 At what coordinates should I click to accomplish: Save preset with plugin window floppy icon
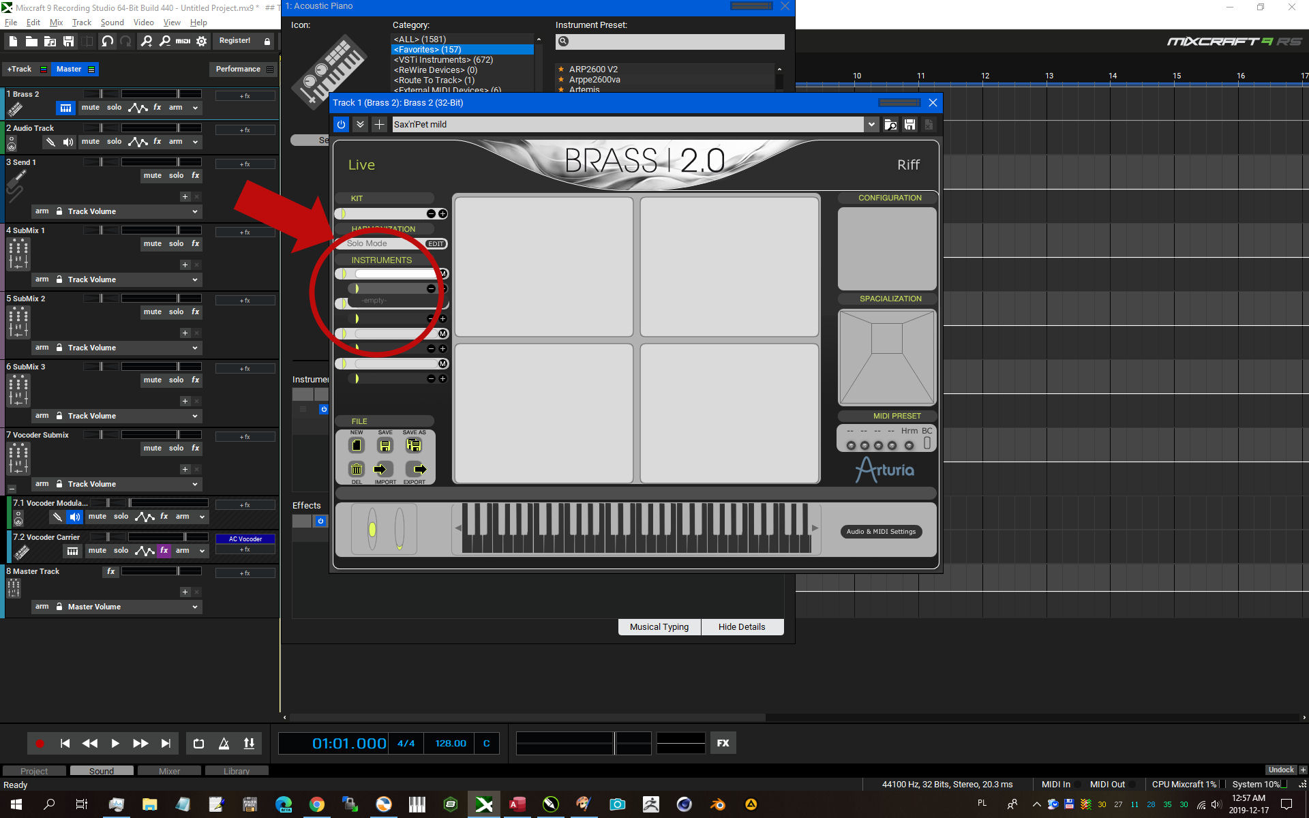click(909, 124)
